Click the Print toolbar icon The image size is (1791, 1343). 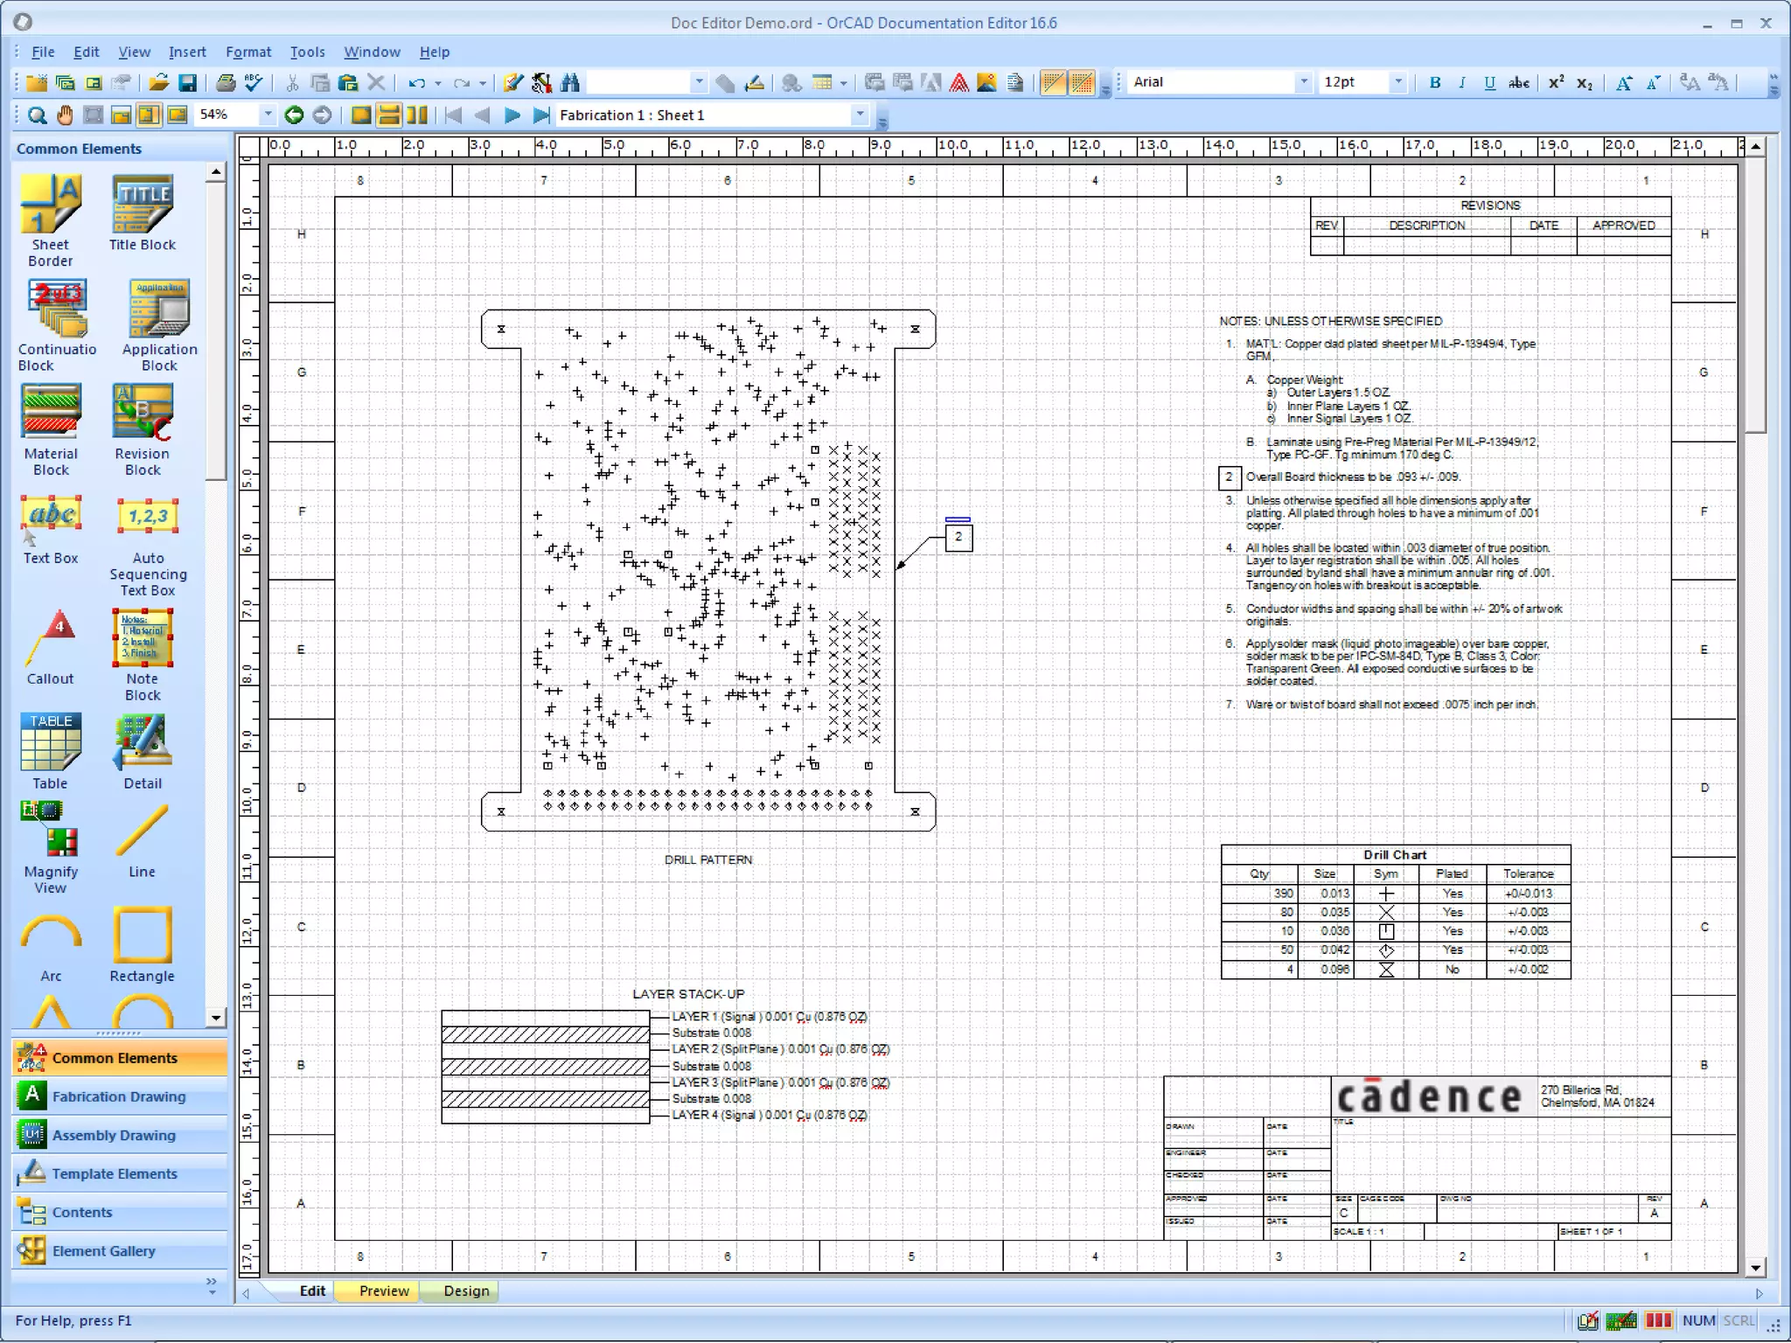point(226,82)
